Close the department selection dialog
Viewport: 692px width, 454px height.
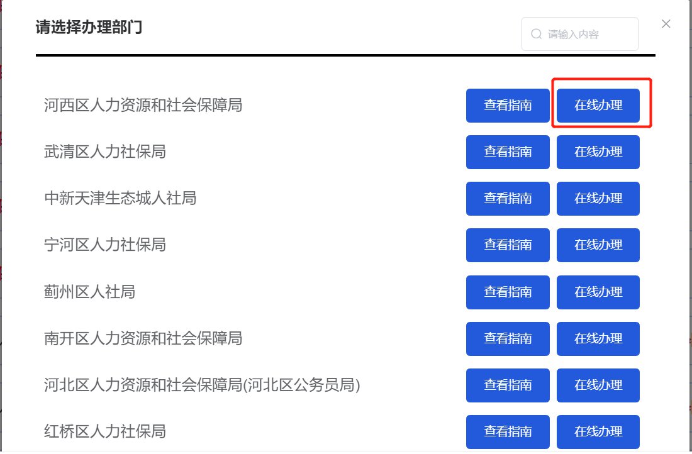(x=666, y=24)
